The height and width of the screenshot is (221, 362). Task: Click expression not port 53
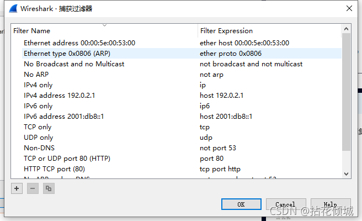click(x=218, y=148)
